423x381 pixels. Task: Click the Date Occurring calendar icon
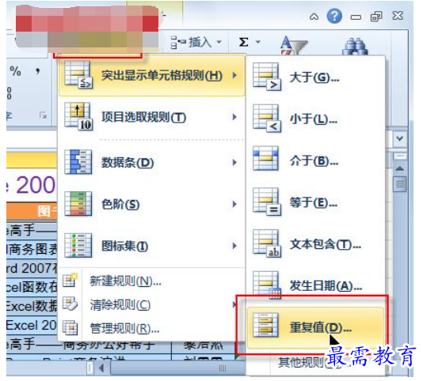(x=267, y=285)
